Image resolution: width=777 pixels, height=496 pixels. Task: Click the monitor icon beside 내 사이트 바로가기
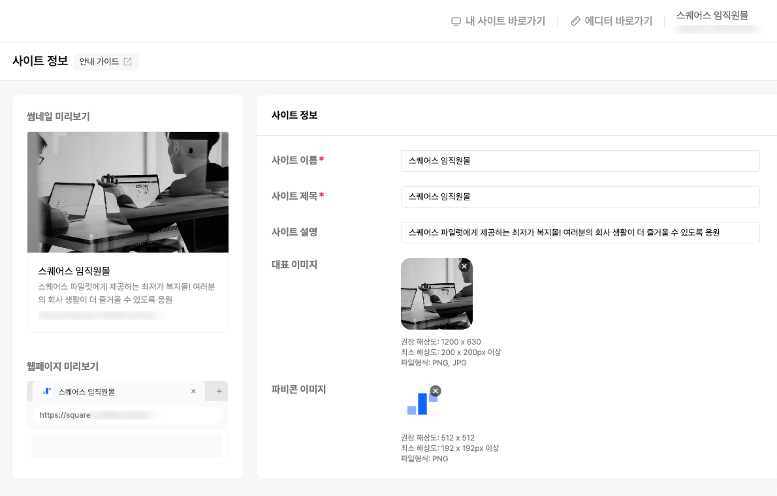point(455,21)
